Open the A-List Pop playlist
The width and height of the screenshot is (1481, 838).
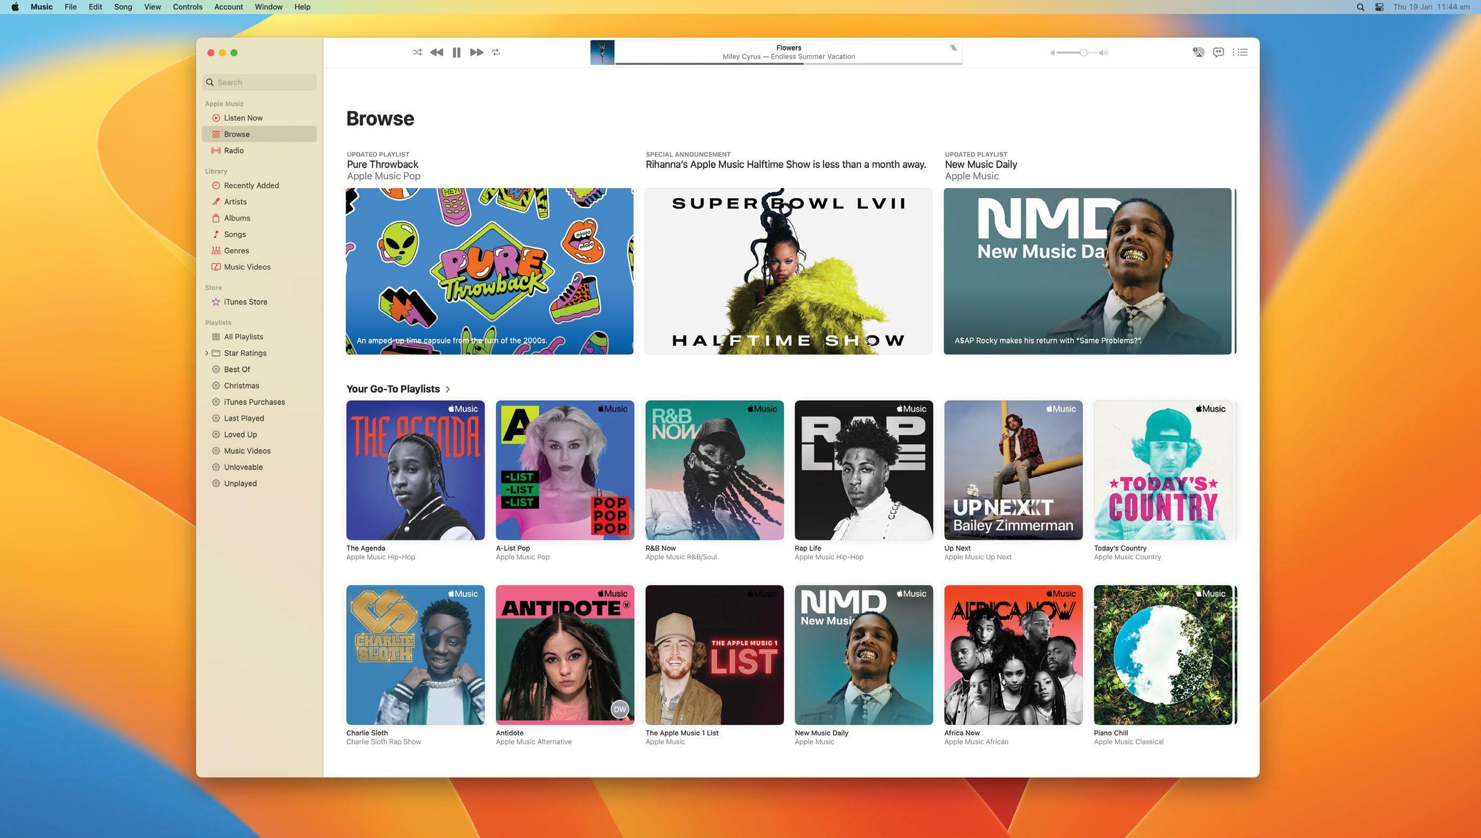(565, 470)
